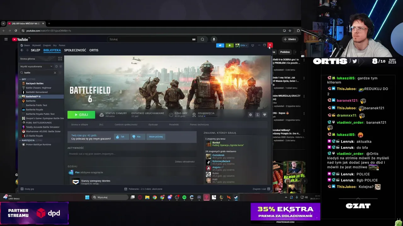Viewport: 403px width, 226px height.
Task: Select Proton BattlEye Runtime
Action: pyautogui.click(x=38, y=145)
